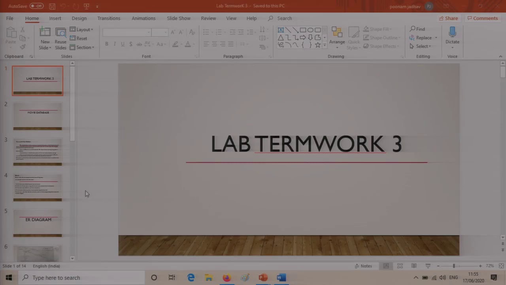Click the Dictate microphone icon

[x=453, y=32]
